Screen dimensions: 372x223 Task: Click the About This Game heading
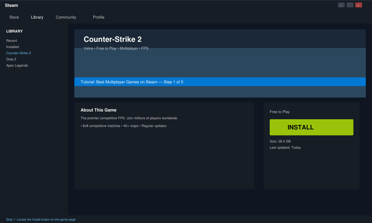click(x=99, y=110)
